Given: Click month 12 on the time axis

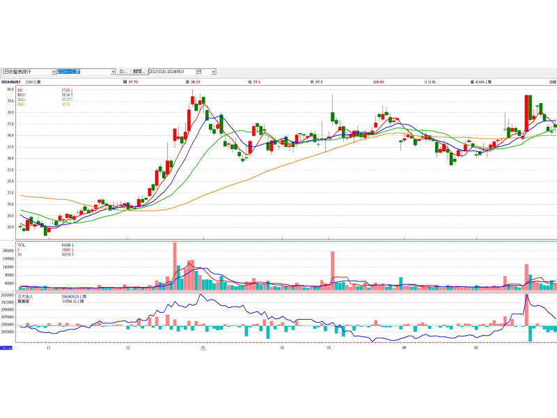Looking at the screenshot, I should [128, 346].
